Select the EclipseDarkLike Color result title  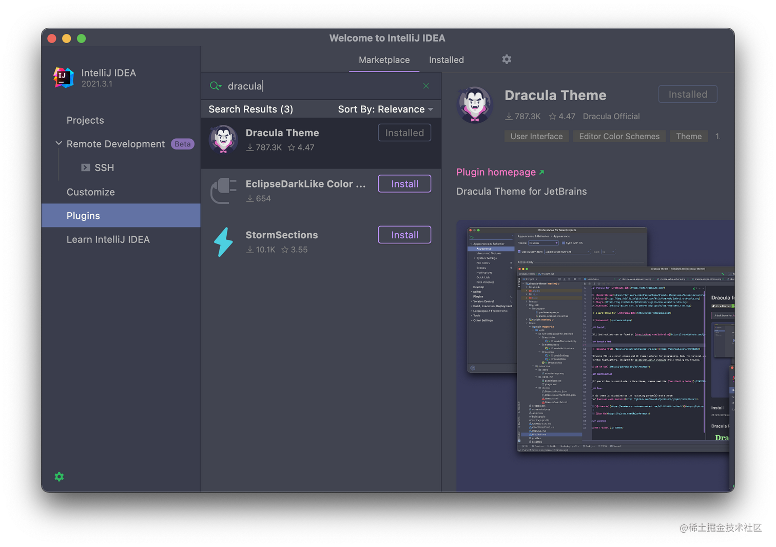pos(306,184)
